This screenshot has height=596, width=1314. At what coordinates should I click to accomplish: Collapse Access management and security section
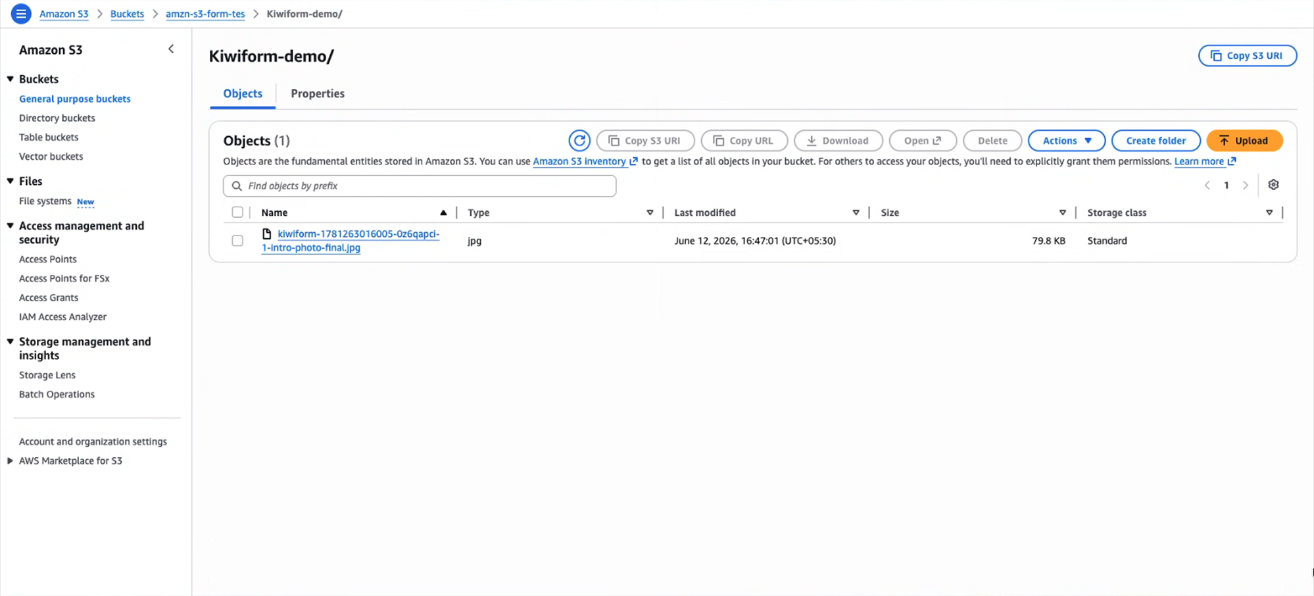tap(11, 226)
